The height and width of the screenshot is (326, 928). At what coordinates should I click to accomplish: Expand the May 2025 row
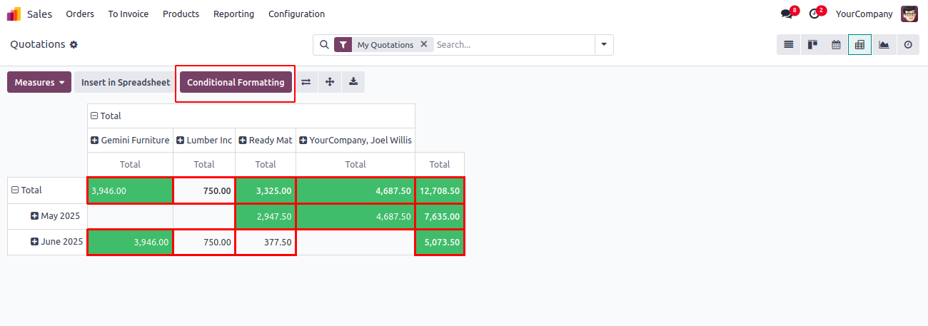34,216
